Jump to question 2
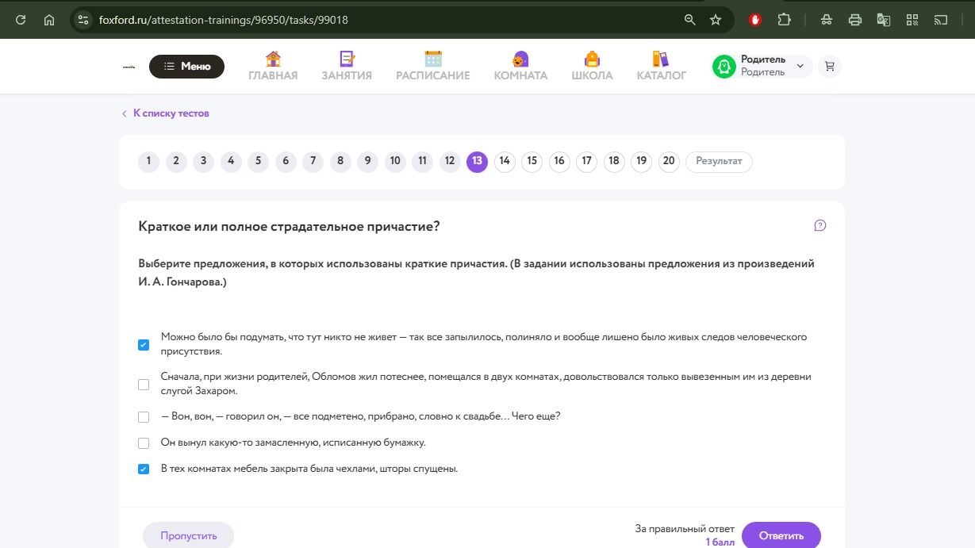This screenshot has width=975, height=548. point(176,162)
